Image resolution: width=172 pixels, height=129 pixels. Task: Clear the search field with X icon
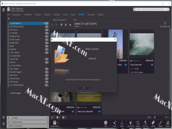168,9
